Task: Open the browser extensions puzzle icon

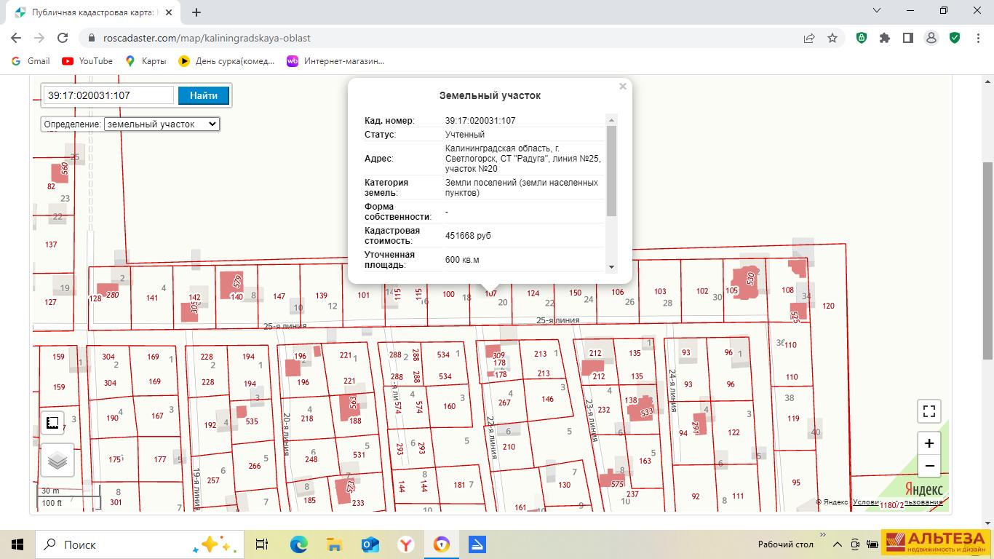Action: click(885, 38)
